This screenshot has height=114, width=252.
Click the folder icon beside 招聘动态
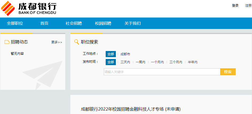pos(7,42)
